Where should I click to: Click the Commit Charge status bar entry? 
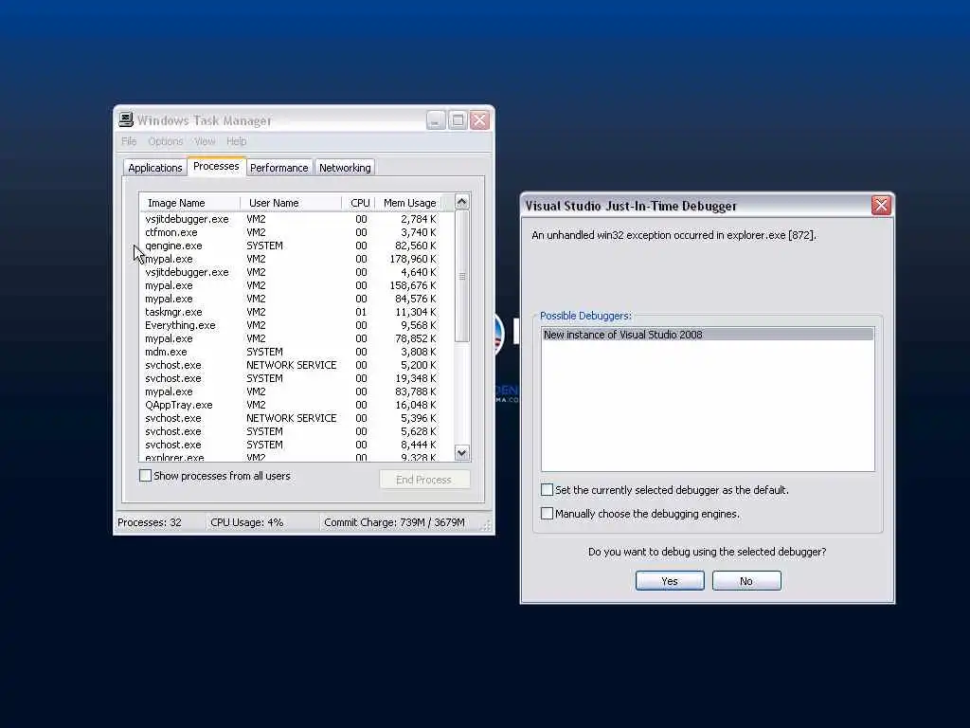click(x=400, y=522)
